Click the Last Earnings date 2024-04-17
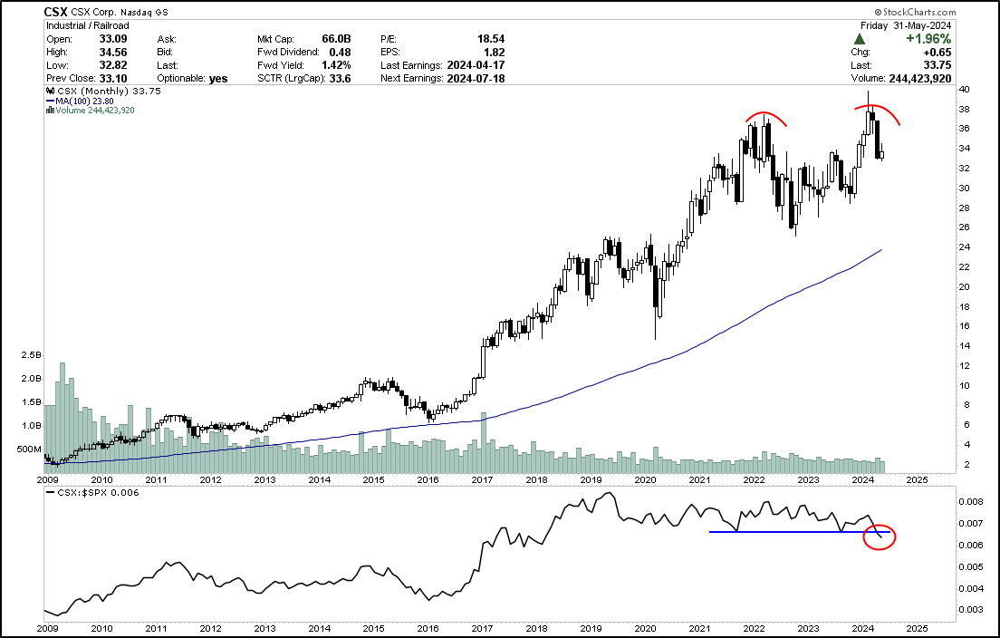The height and width of the screenshot is (638, 1000). pos(476,65)
